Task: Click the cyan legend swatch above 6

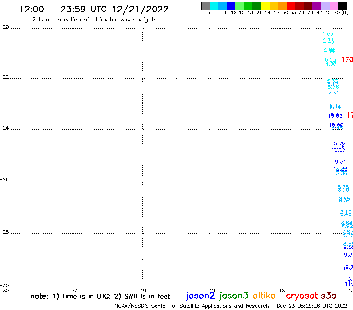Action: point(214,6)
